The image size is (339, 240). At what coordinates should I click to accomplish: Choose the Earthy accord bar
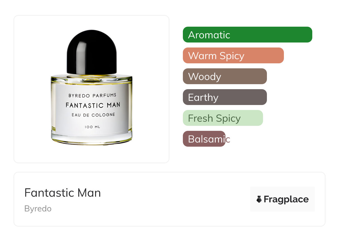[225, 97]
